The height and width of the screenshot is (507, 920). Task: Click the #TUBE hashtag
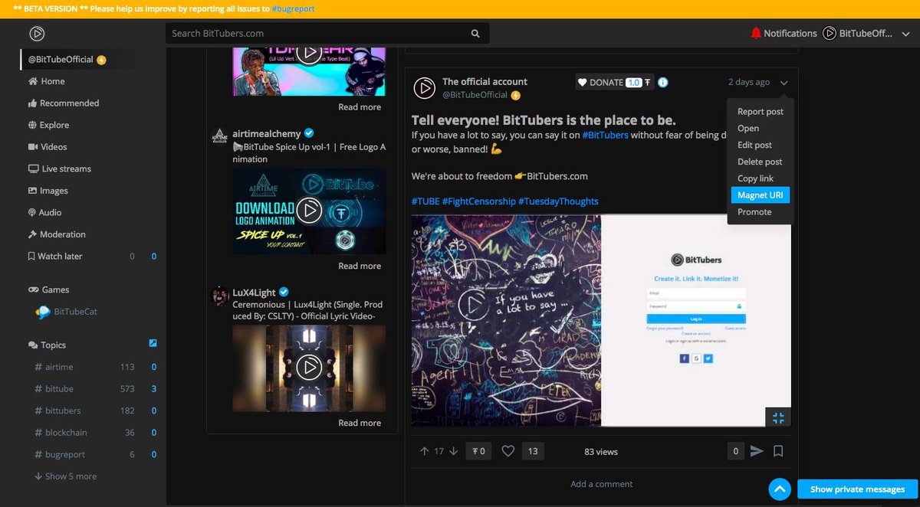pyautogui.click(x=426, y=201)
